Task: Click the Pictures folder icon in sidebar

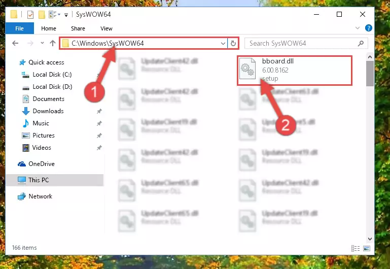Action: pos(26,136)
